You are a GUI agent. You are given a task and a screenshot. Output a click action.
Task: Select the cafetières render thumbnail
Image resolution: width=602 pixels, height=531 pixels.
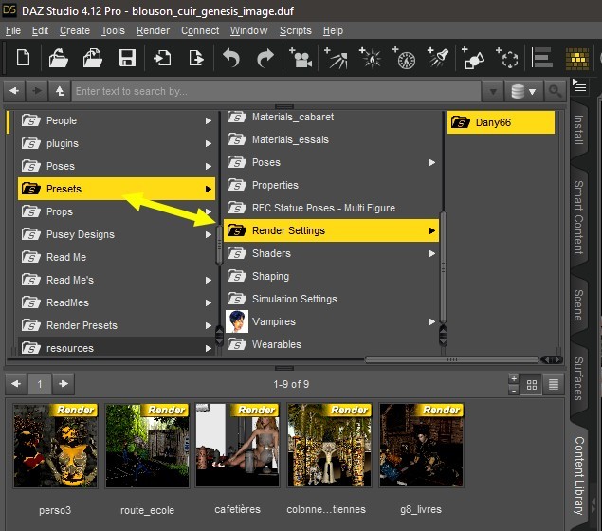tap(238, 446)
